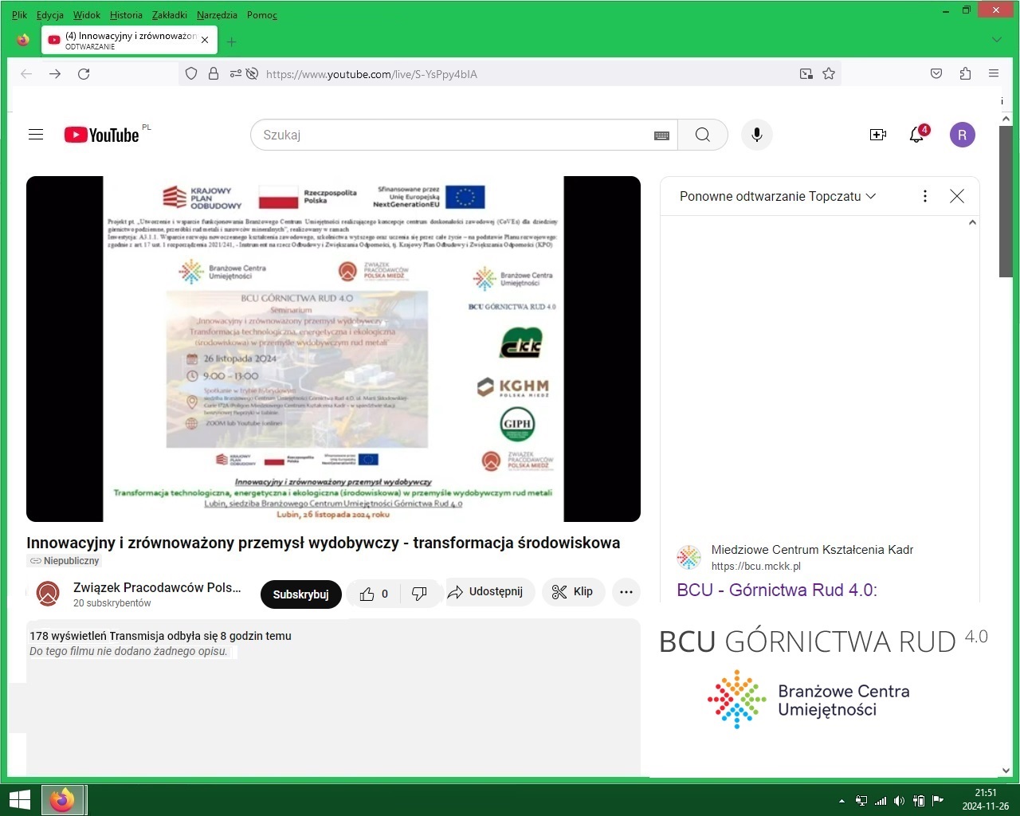Open the volume speaker tray icon
This screenshot has height=816, width=1020.
pyautogui.click(x=899, y=801)
